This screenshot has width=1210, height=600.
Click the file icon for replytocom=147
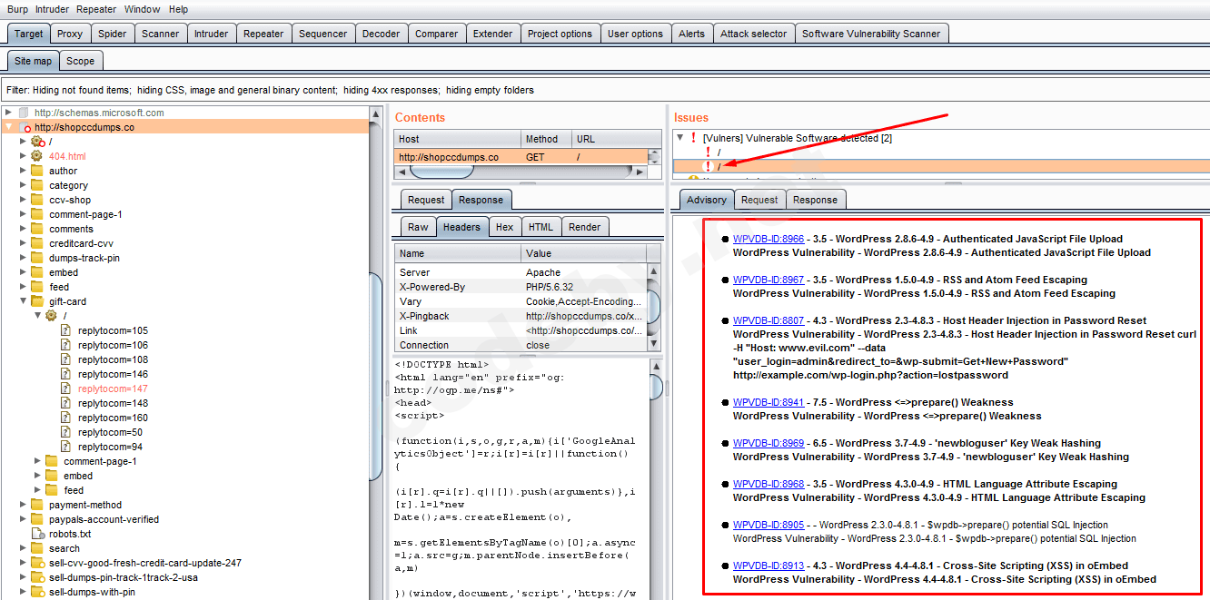[x=65, y=389]
